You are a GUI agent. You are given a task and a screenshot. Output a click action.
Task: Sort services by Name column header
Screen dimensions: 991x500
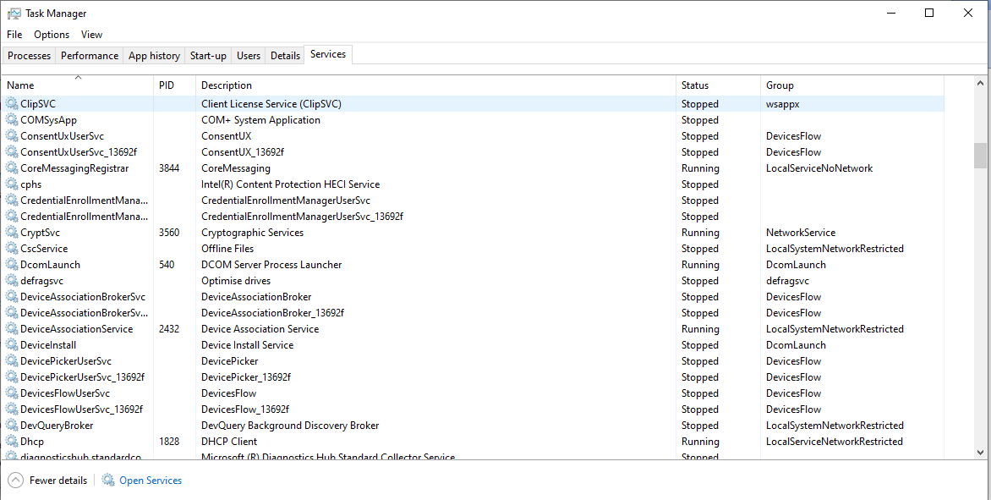(x=78, y=85)
